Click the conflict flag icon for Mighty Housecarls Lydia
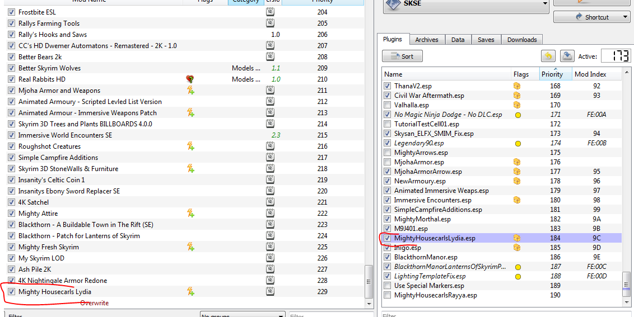Screen dimensions: 634x317 coord(190,291)
